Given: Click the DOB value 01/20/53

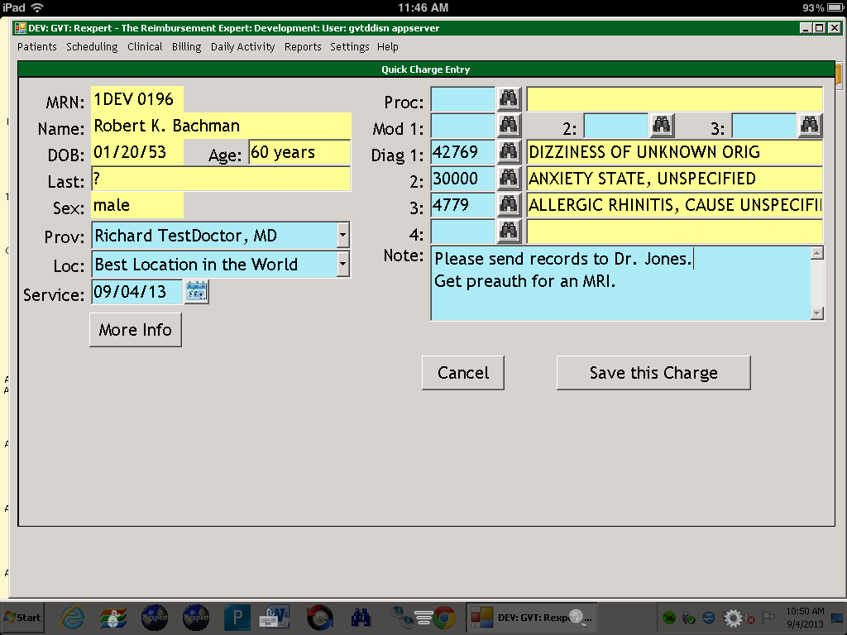Looking at the screenshot, I should (x=137, y=152).
